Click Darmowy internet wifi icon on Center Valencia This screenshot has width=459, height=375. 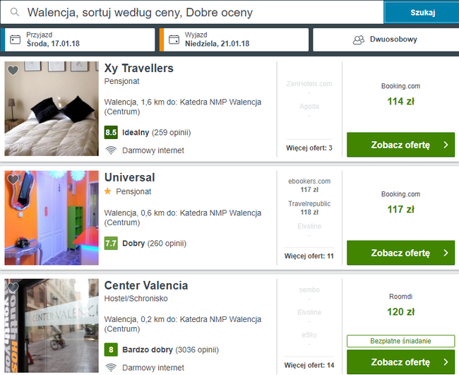coord(111,368)
